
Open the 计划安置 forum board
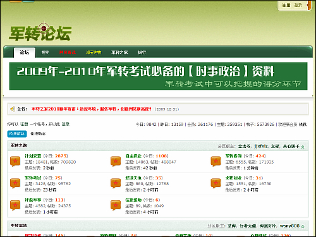click(33, 156)
